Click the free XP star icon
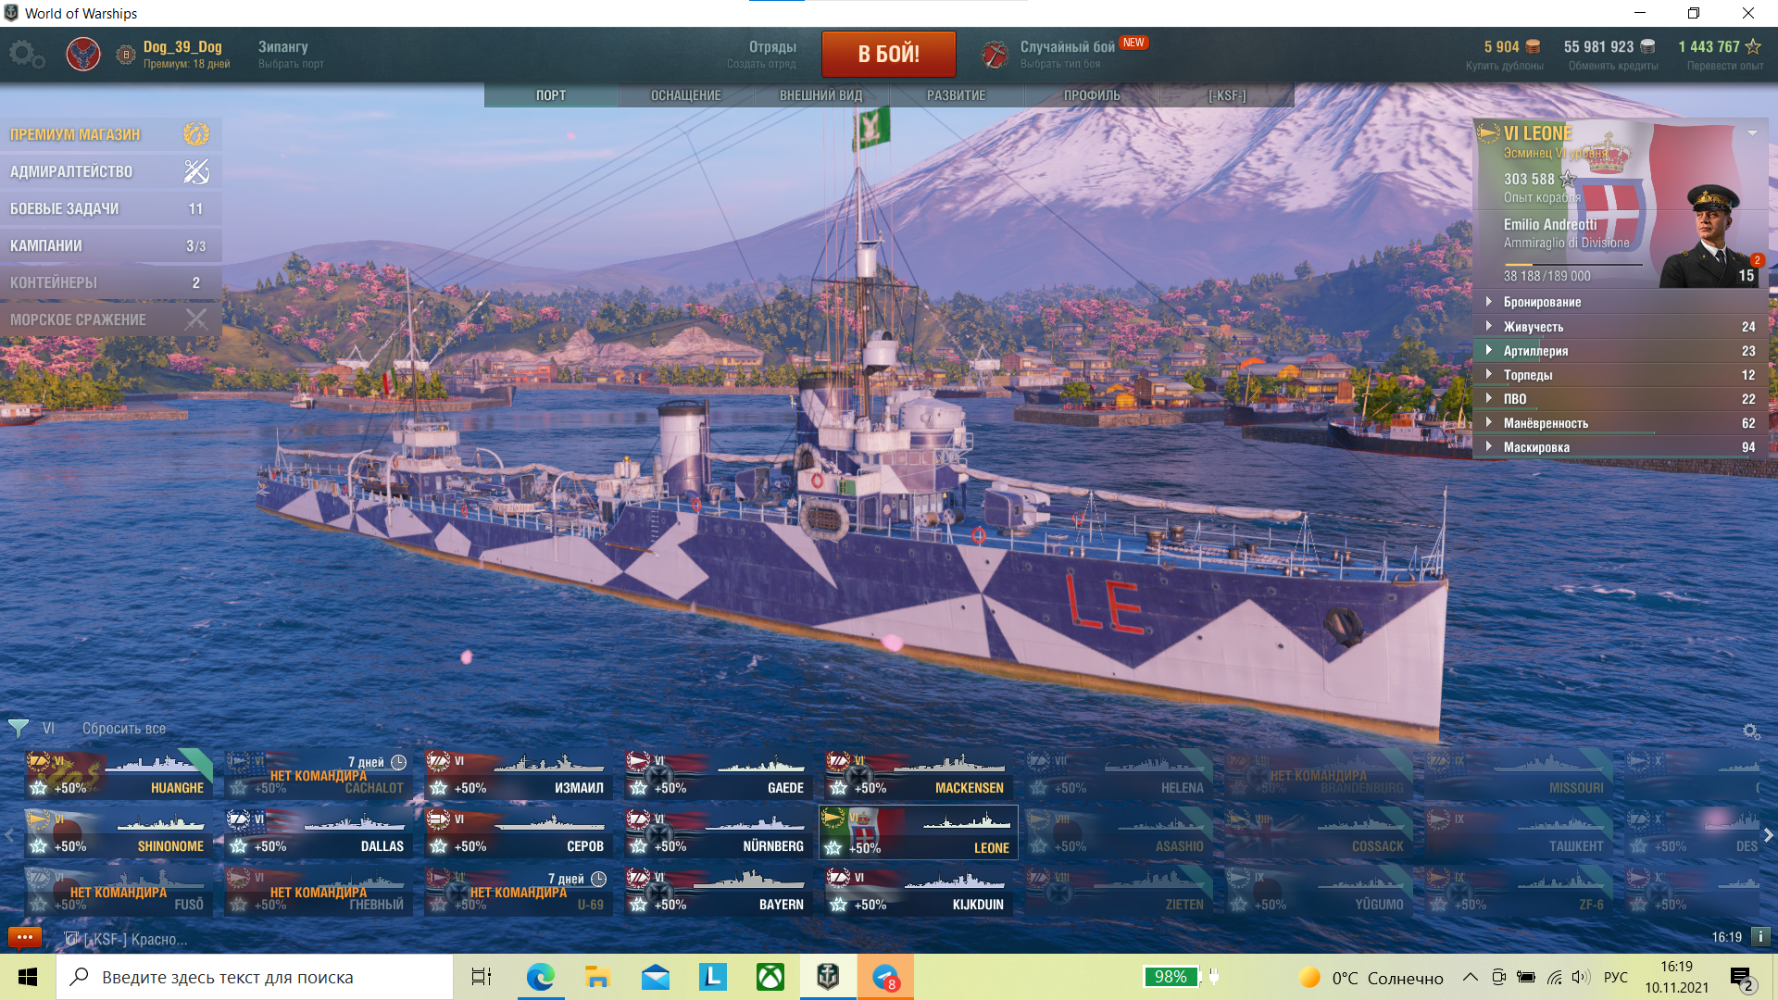The image size is (1778, 1000). pyautogui.click(x=1753, y=46)
